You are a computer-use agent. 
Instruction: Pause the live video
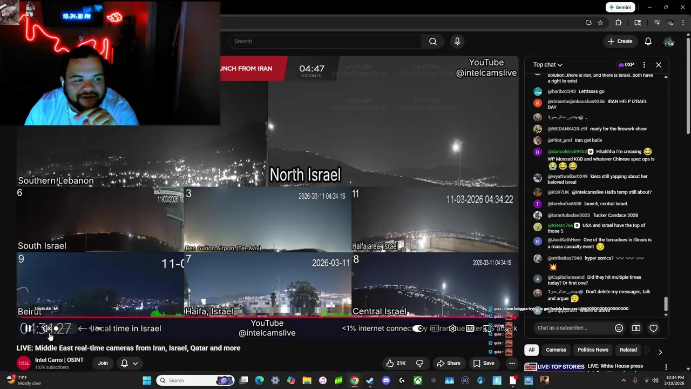pyautogui.click(x=28, y=328)
